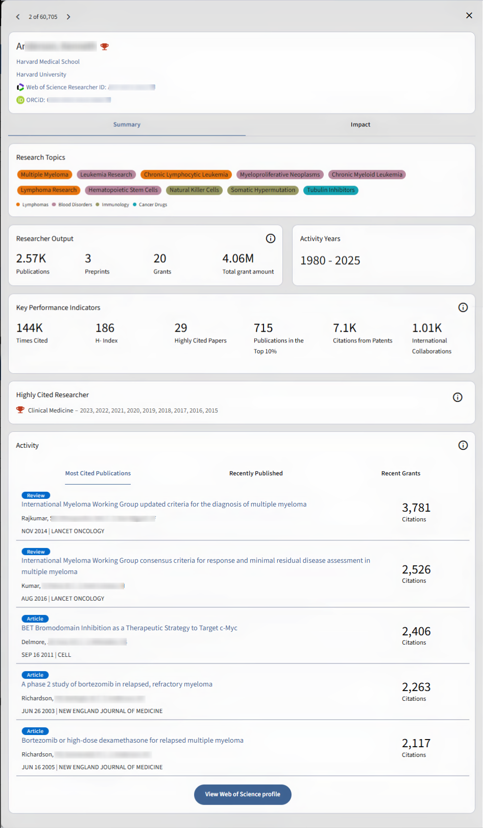Image resolution: width=483 pixels, height=828 pixels.
Task: Open Researcher Output info icon
Action: [271, 238]
